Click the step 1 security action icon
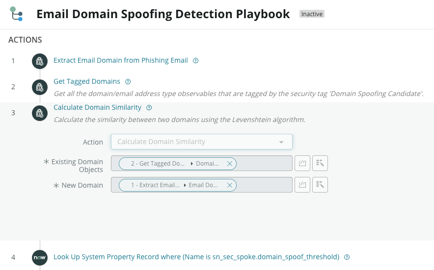Viewport: 434px width, 270px height. click(40, 61)
